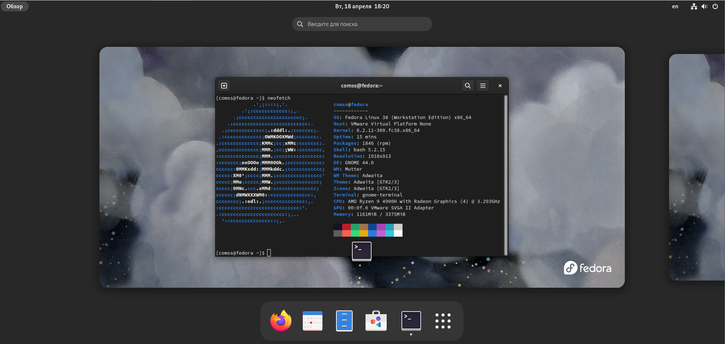Click the volume speaker icon

pyautogui.click(x=705, y=6)
